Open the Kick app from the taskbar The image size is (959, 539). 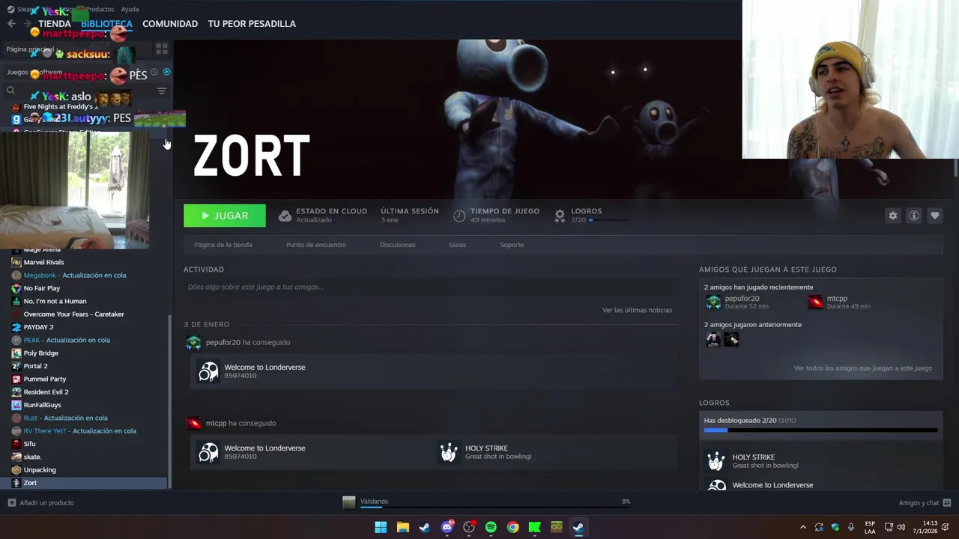coord(535,527)
